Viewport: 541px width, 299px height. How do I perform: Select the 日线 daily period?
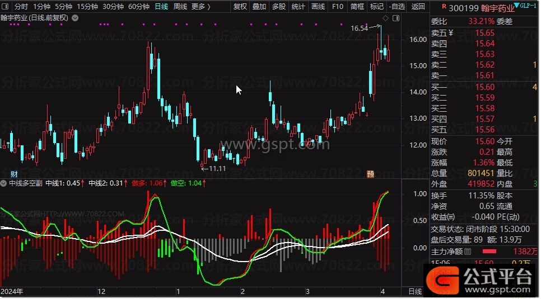[x=161, y=6]
